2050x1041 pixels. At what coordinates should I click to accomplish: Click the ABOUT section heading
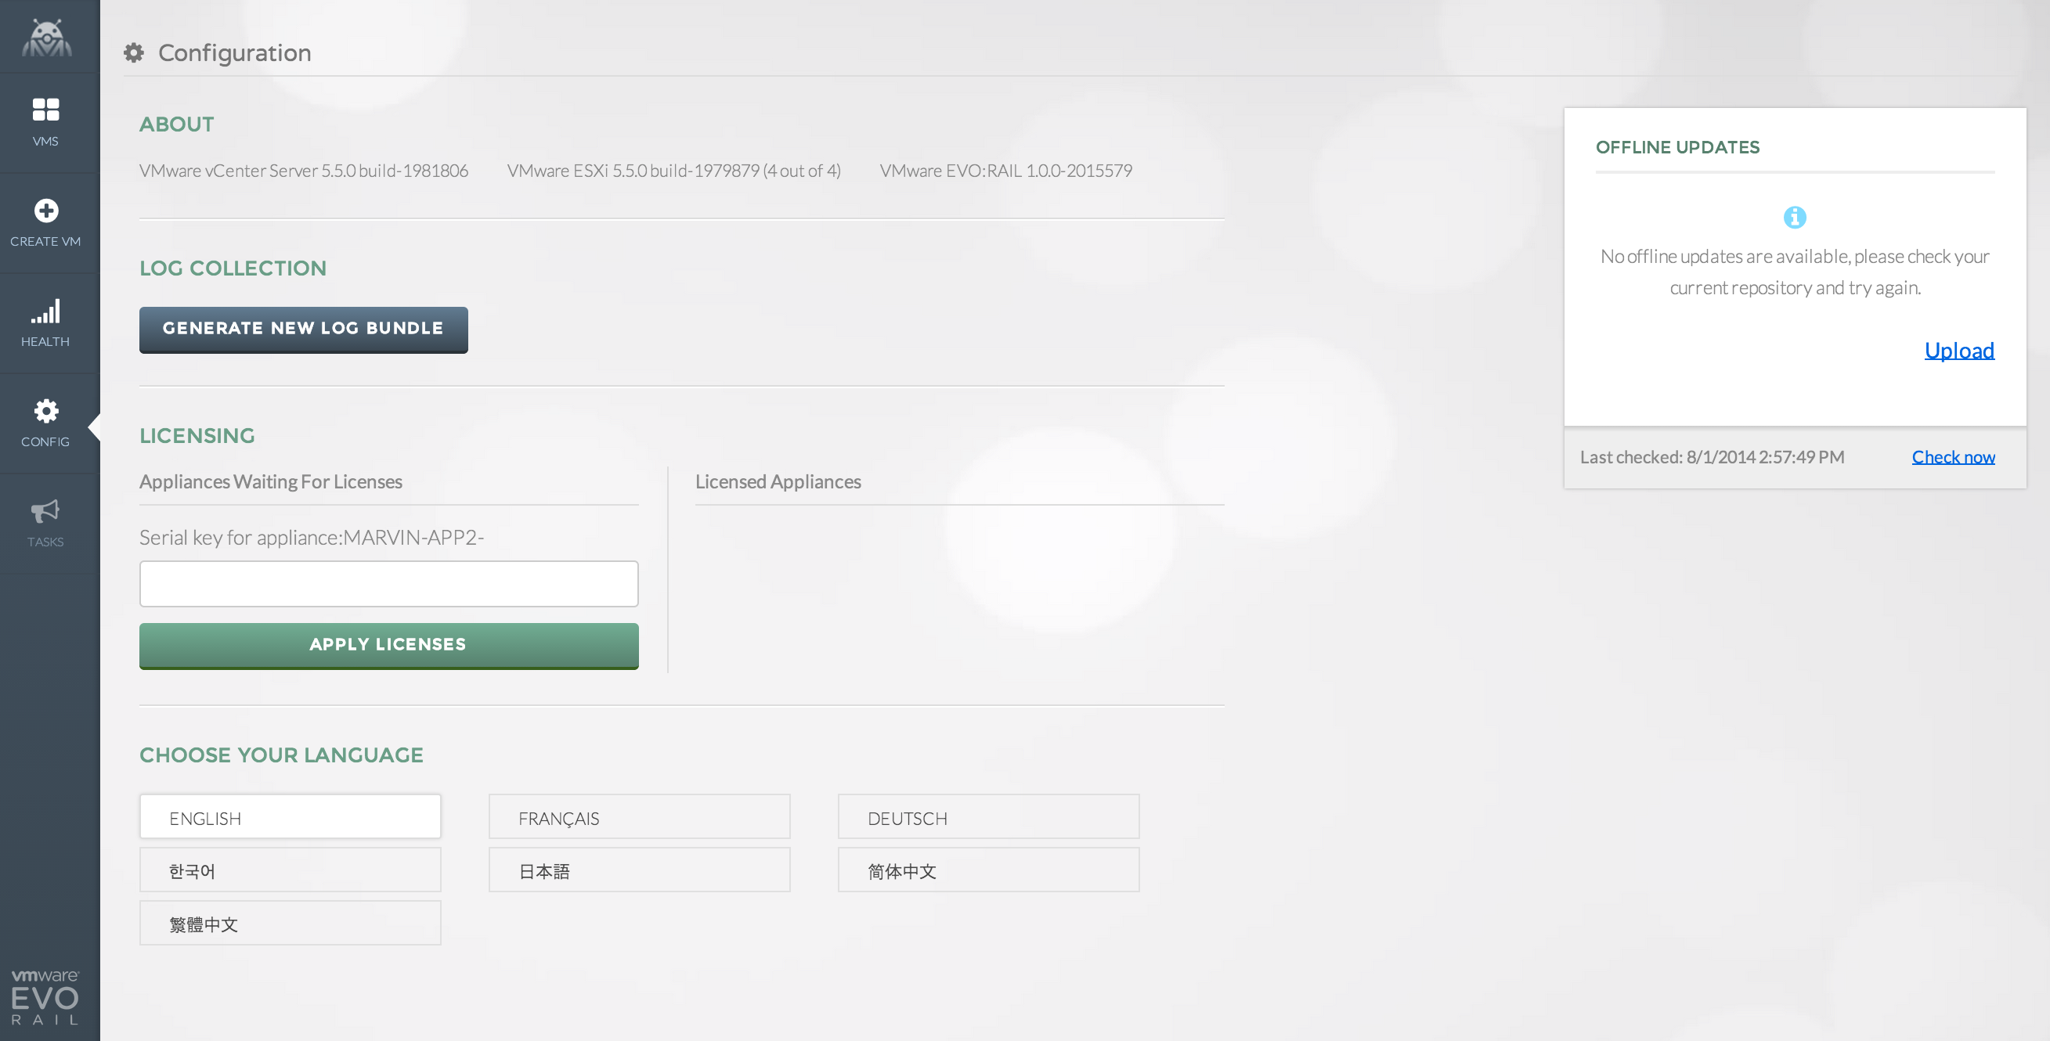point(176,124)
